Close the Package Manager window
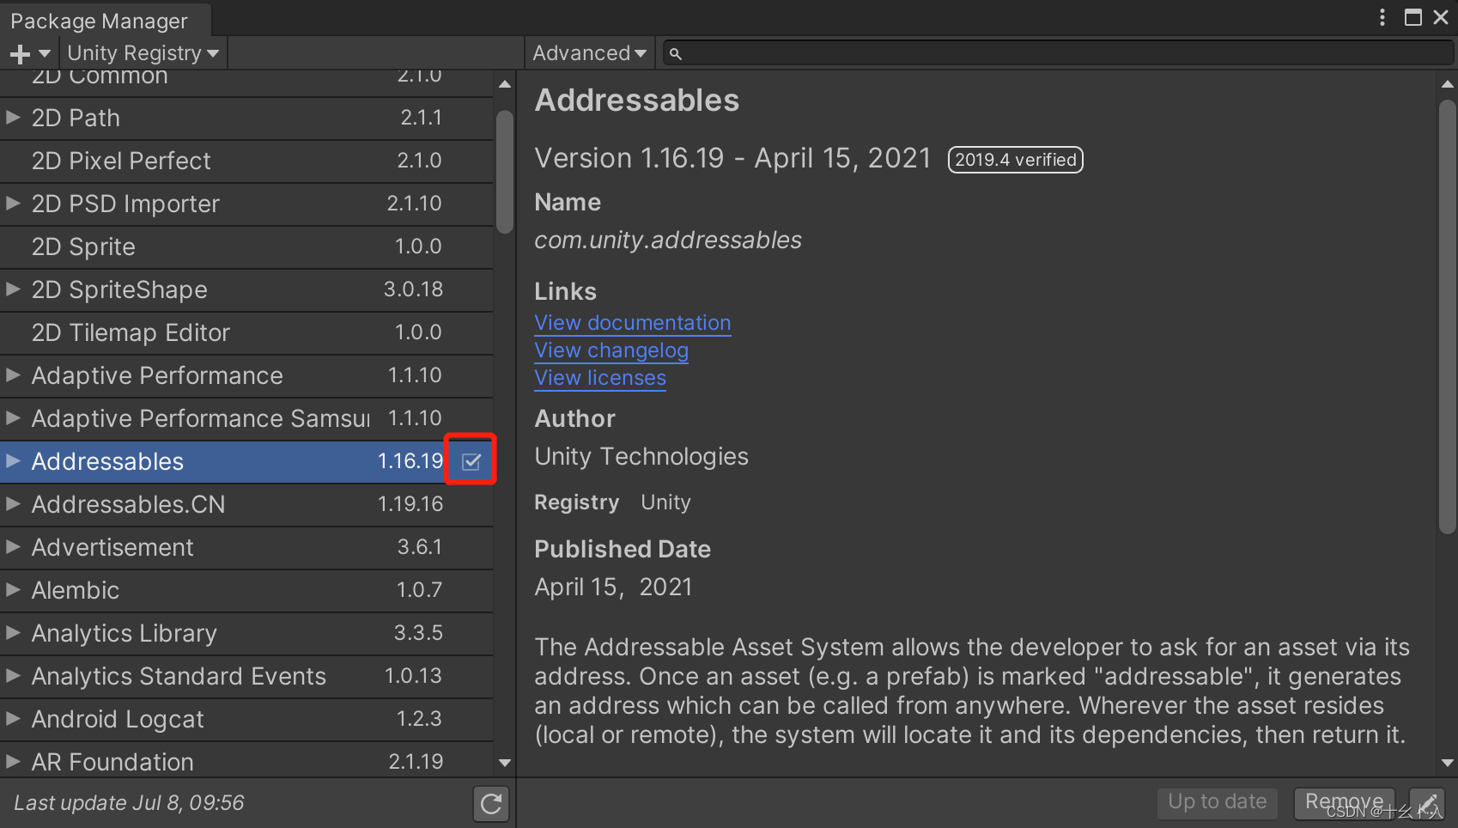The width and height of the screenshot is (1458, 828). tap(1441, 17)
